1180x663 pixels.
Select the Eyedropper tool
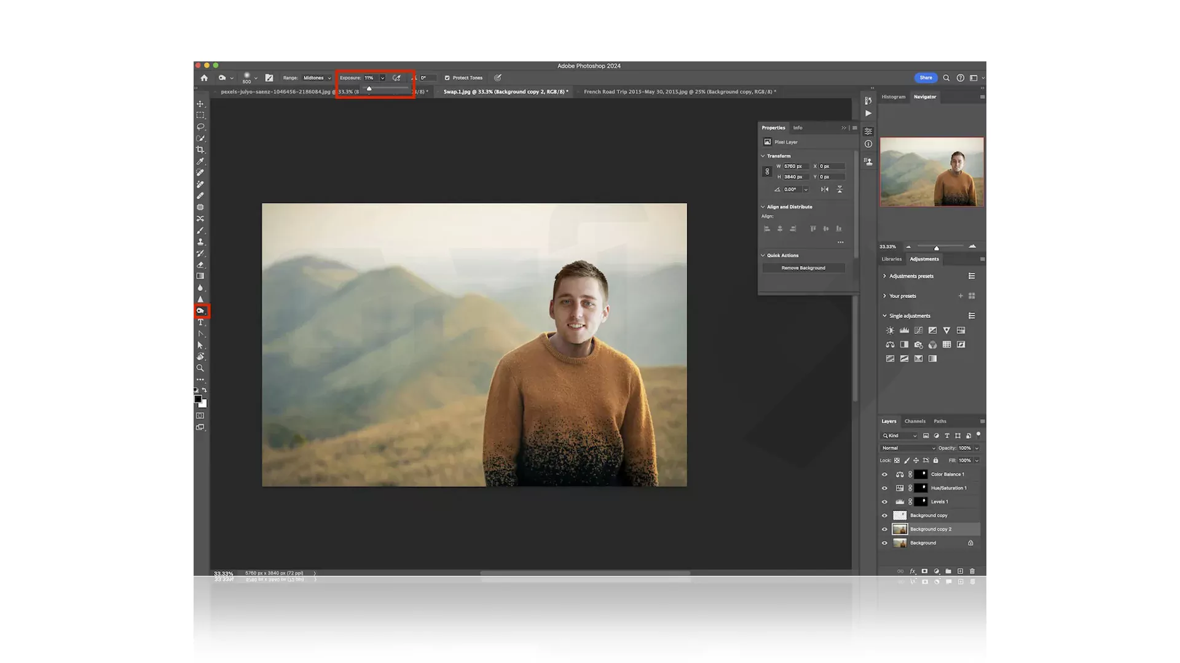click(x=200, y=161)
